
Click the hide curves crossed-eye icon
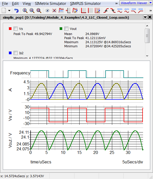[54, 11]
